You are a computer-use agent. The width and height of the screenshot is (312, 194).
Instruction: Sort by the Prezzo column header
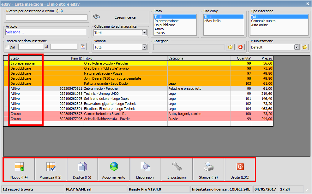click(262, 58)
